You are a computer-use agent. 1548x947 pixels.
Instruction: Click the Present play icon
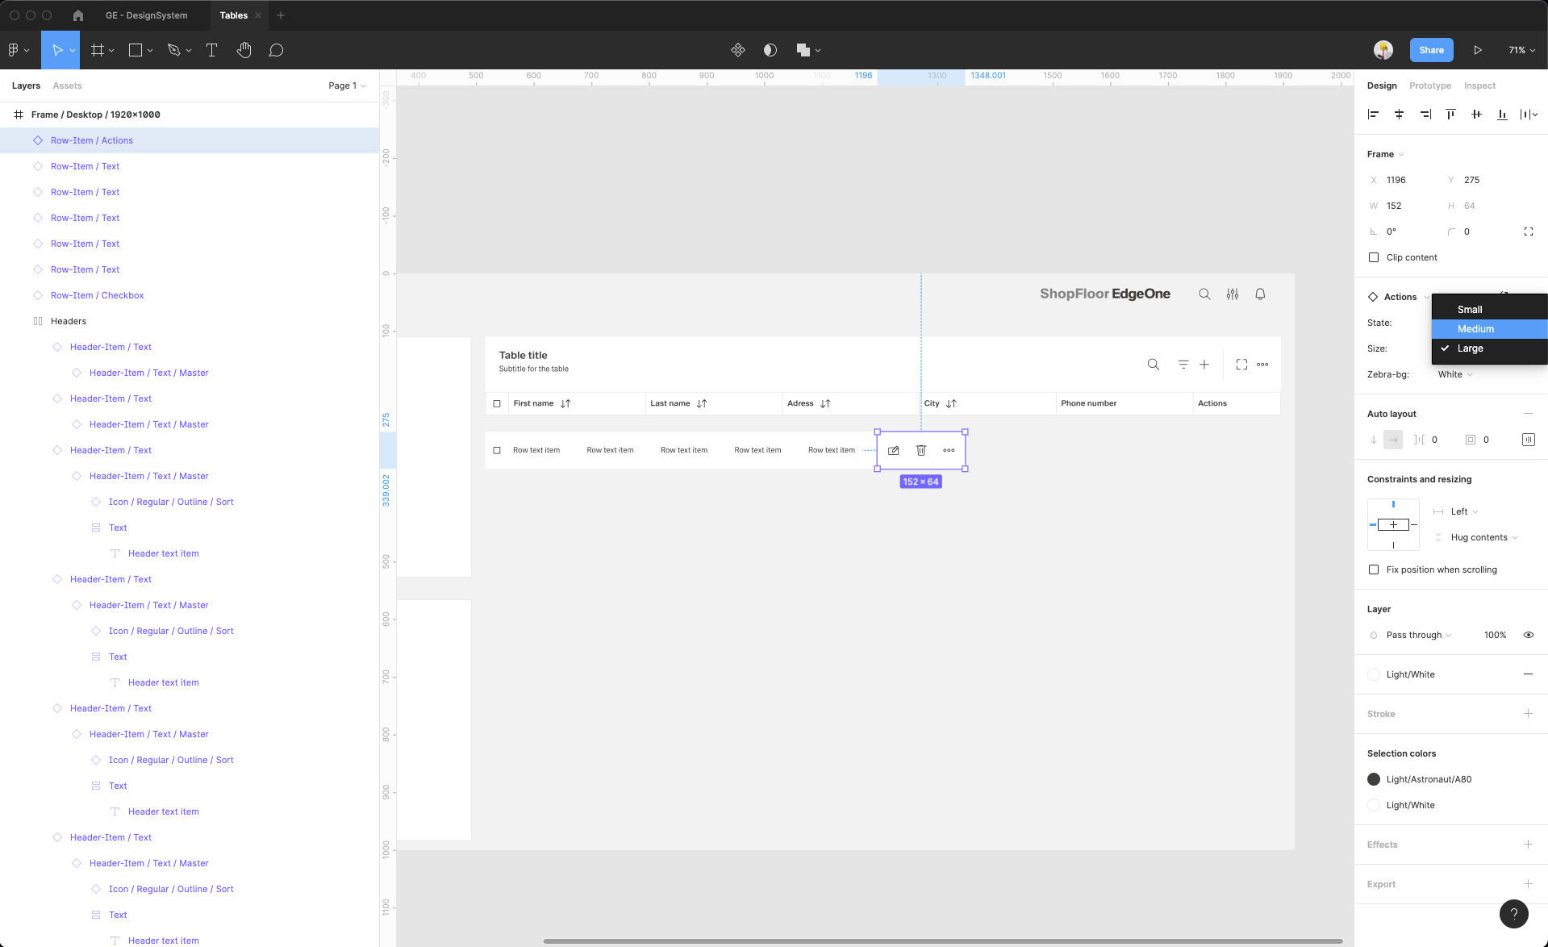(1477, 50)
